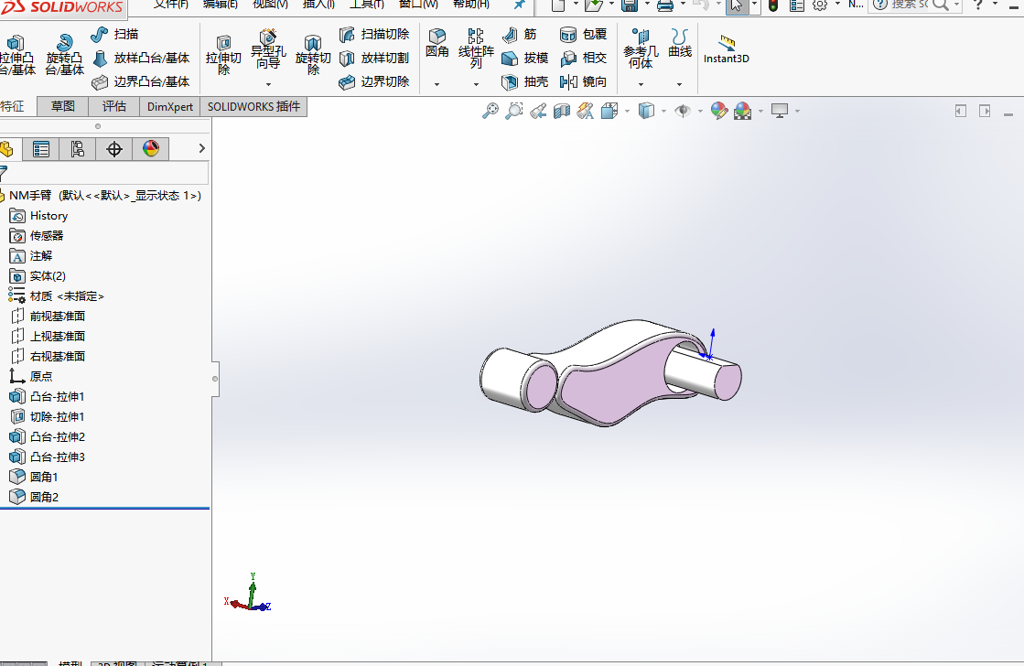
Task: Open the DisplayManager color ball tab
Action: click(151, 149)
